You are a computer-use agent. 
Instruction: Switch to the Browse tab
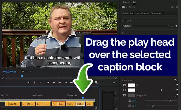click(126, 2)
